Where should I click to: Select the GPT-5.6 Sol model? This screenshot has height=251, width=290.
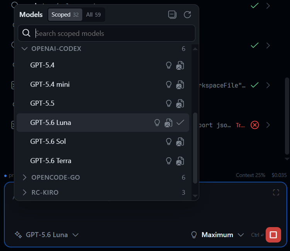click(103, 142)
